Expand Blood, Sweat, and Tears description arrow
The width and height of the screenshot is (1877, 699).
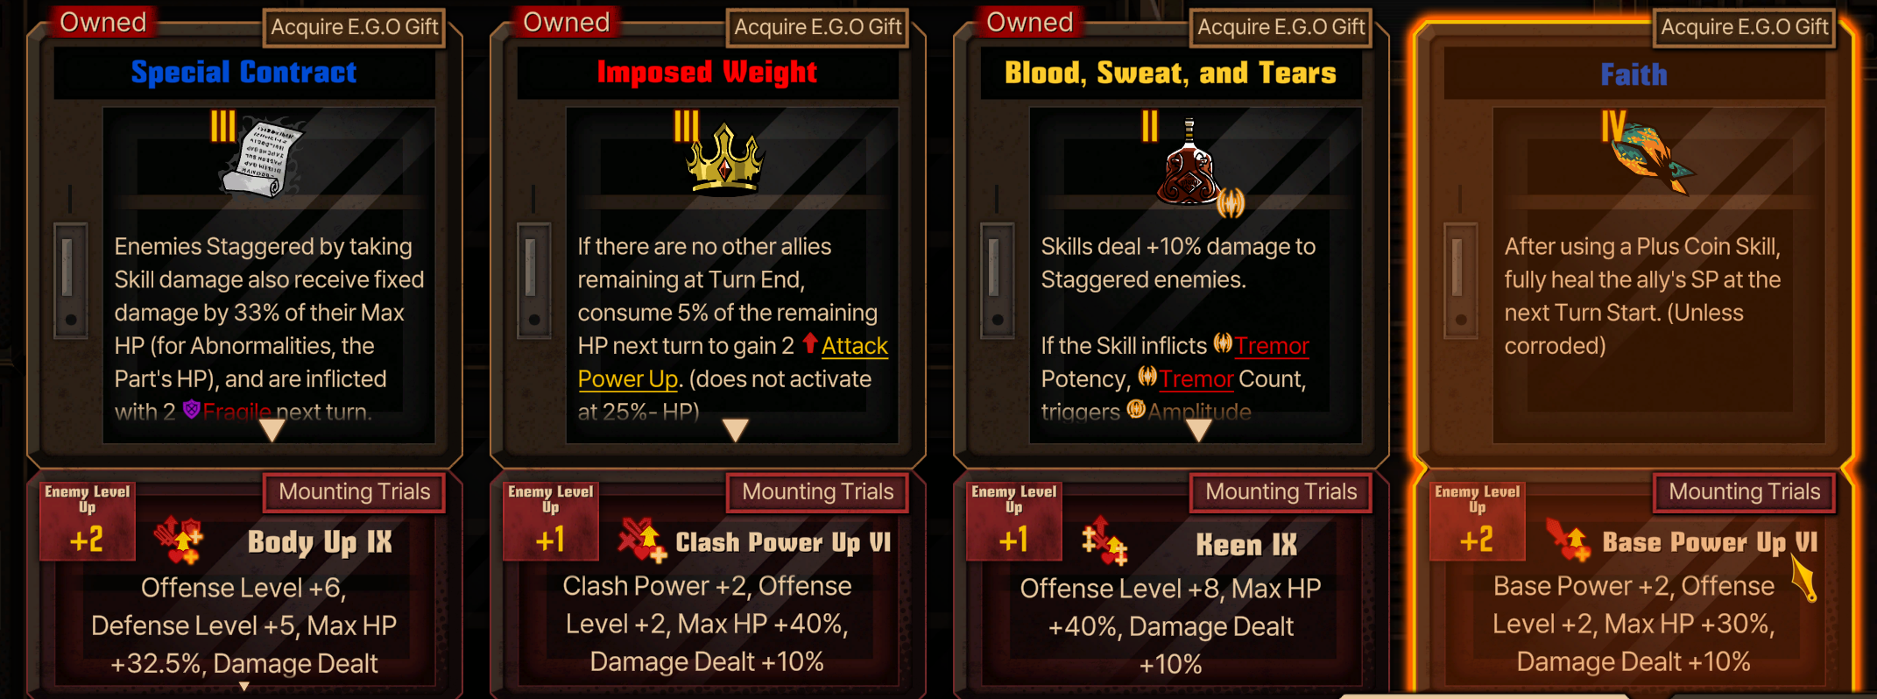point(1198,430)
